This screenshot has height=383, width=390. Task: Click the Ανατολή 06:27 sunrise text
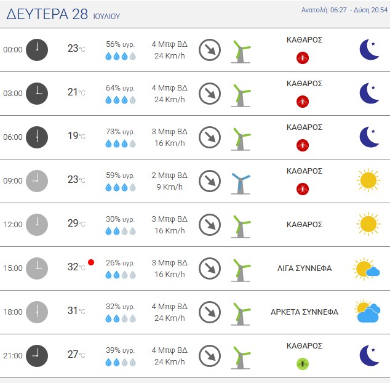[x=324, y=10]
